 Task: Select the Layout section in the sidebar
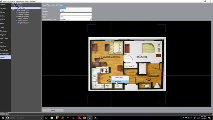(5, 58)
